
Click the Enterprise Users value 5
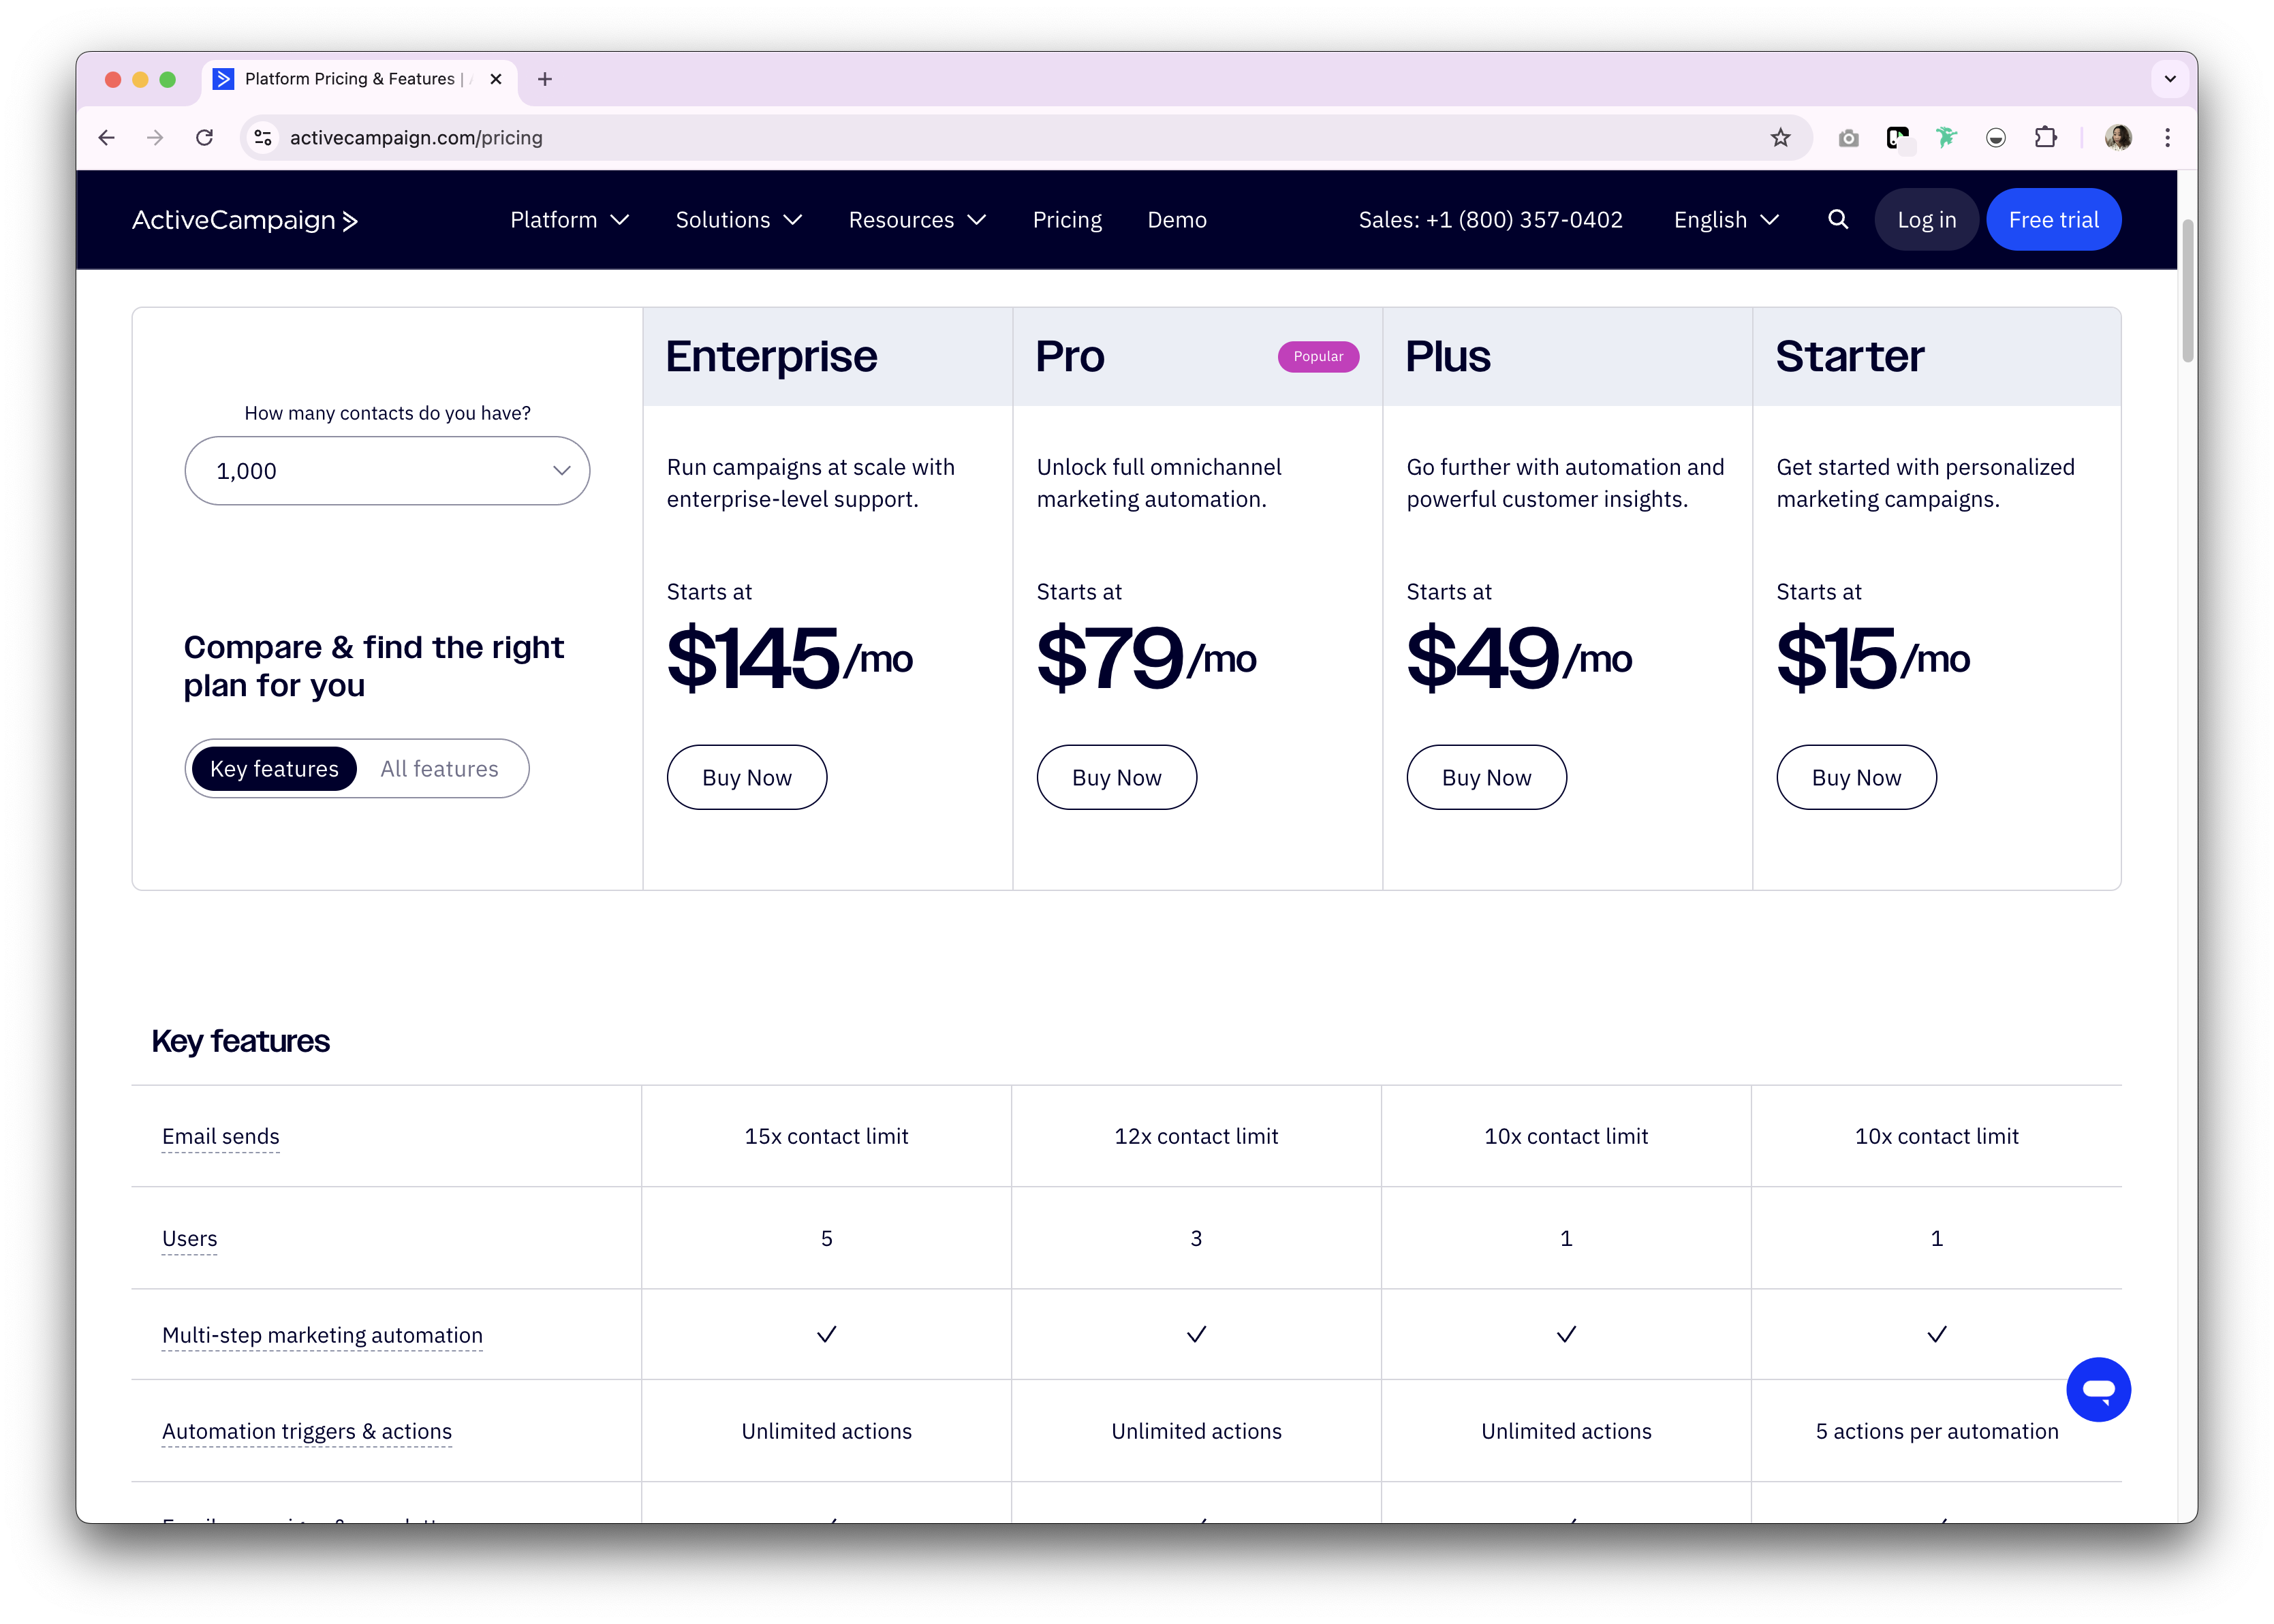(x=827, y=1239)
